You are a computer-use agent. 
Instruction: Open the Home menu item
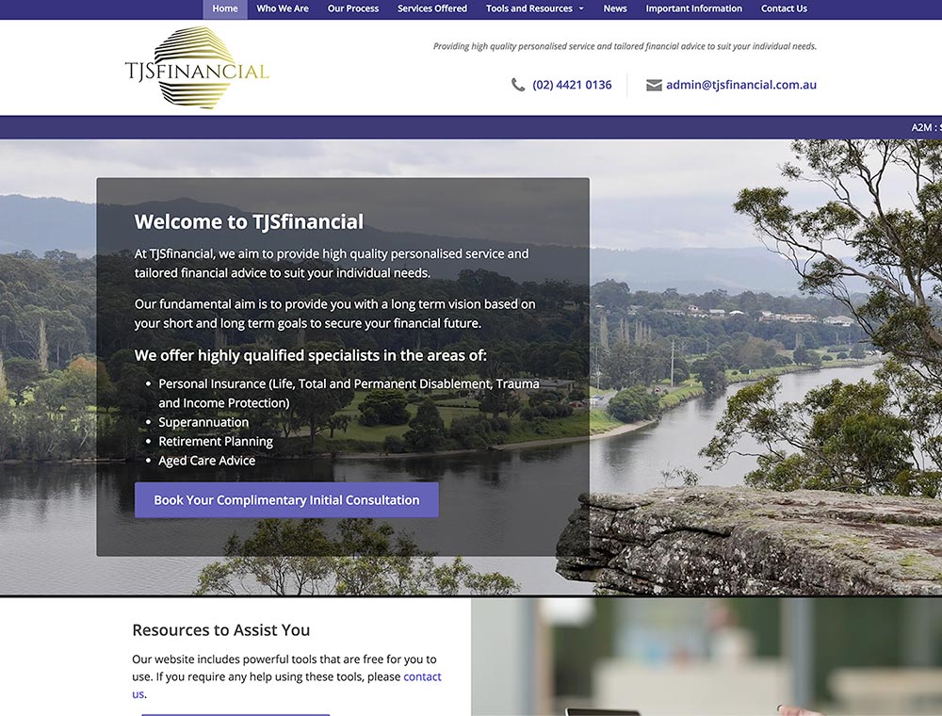click(x=225, y=9)
